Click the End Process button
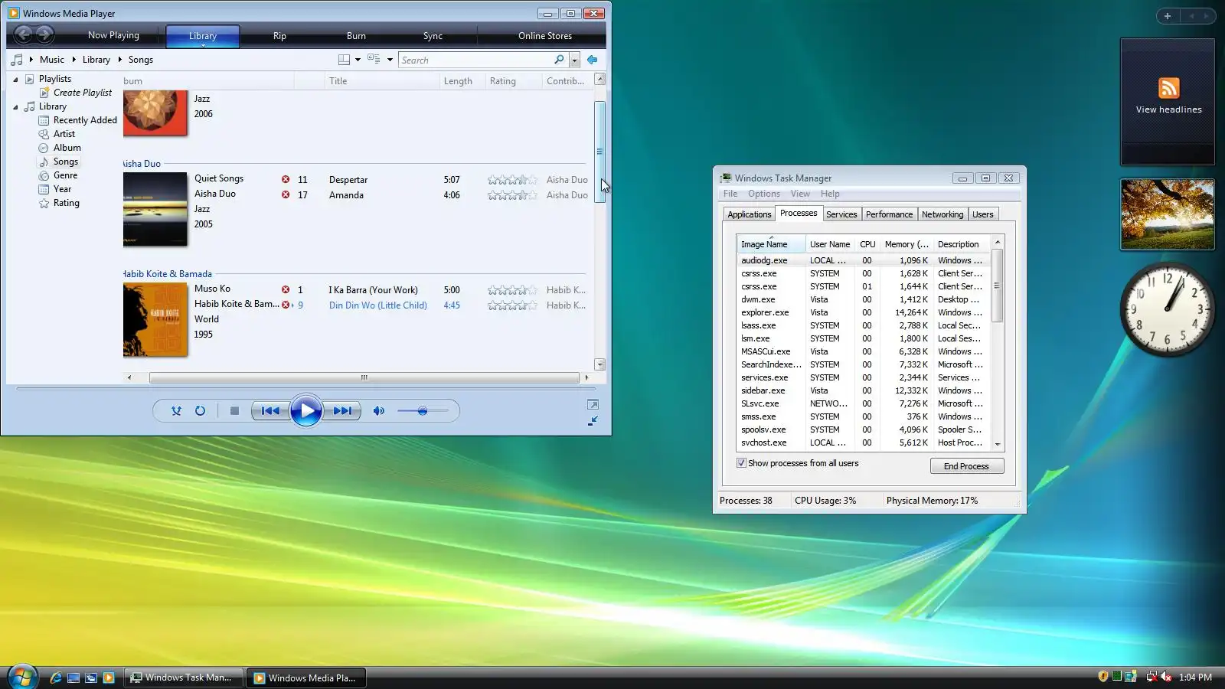Viewport: 1225px width, 689px height. pos(966,466)
